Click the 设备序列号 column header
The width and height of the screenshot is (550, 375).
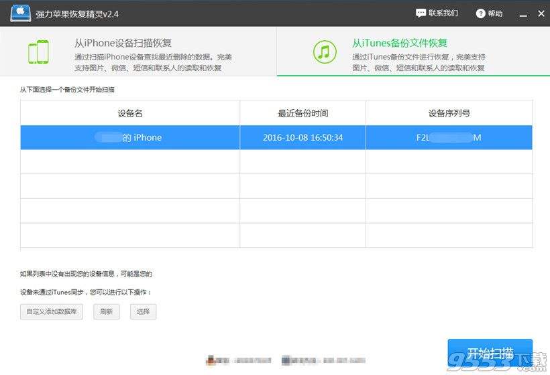pos(449,113)
